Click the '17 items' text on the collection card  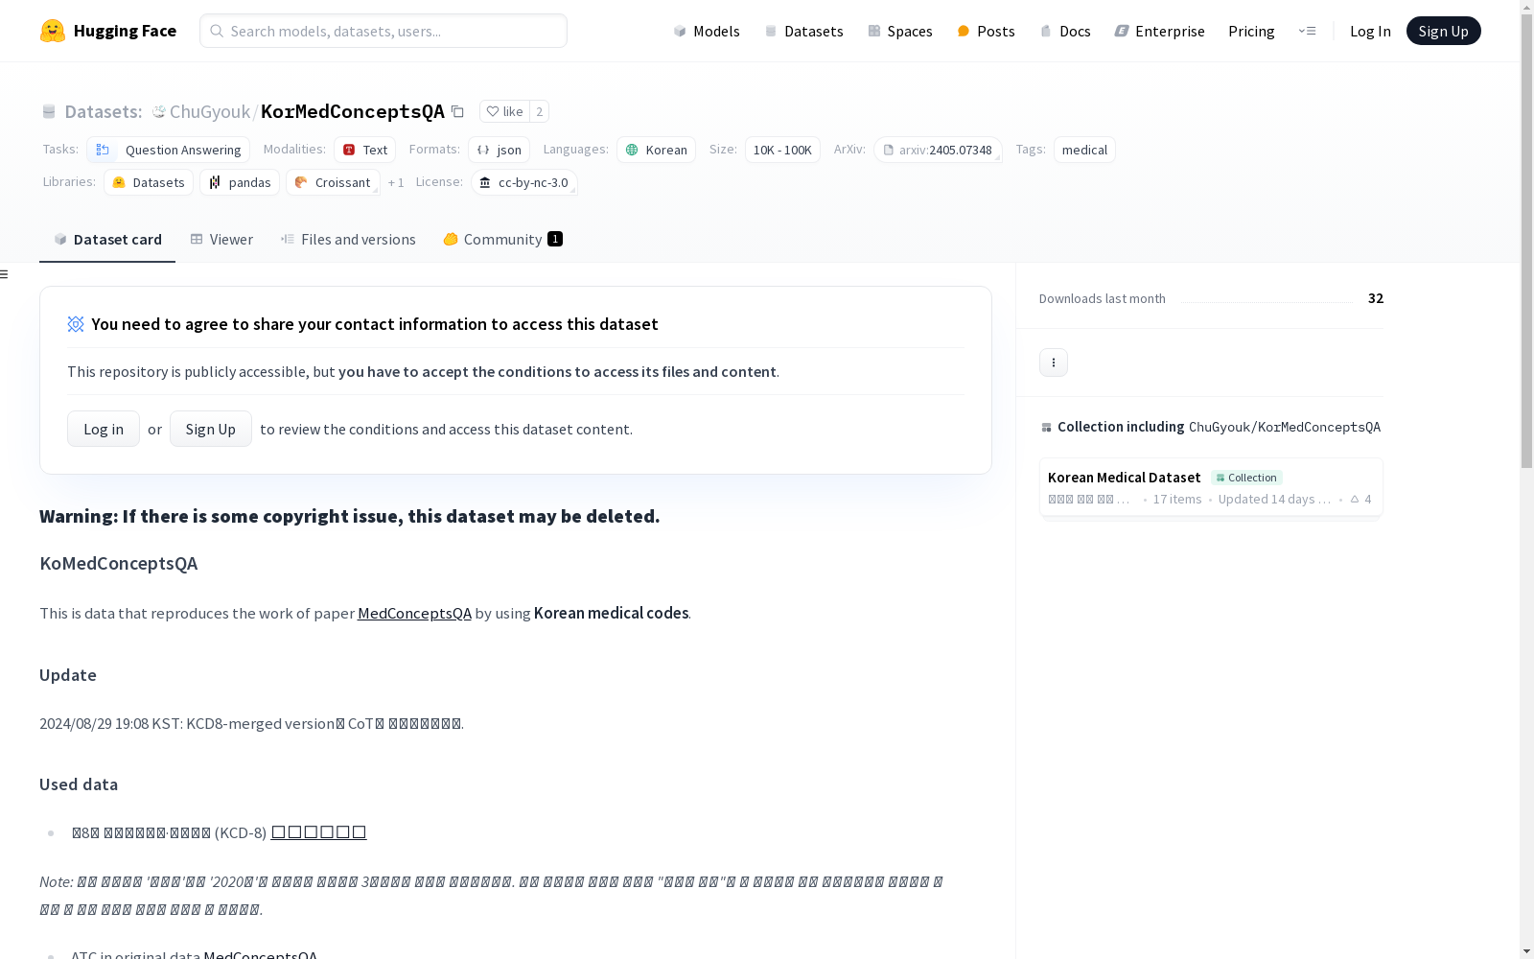pyautogui.click(x=1177, y=499)
